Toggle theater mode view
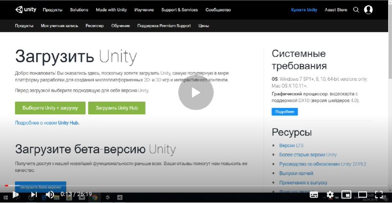Viewport: 392px width, 203px height. (363, 195)
